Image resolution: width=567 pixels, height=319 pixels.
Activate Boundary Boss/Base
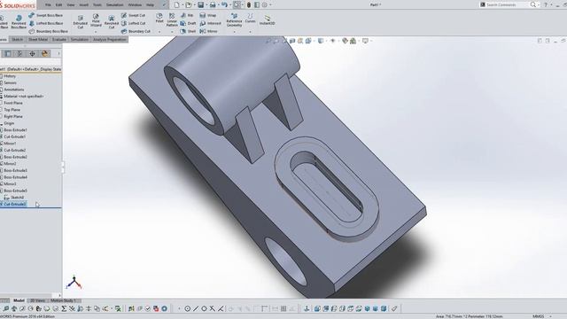coord(49,31)
